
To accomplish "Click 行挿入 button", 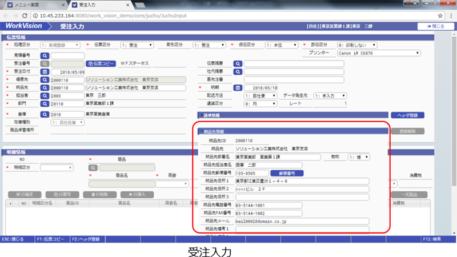I will pyautogui.click(x=137, y=194).
